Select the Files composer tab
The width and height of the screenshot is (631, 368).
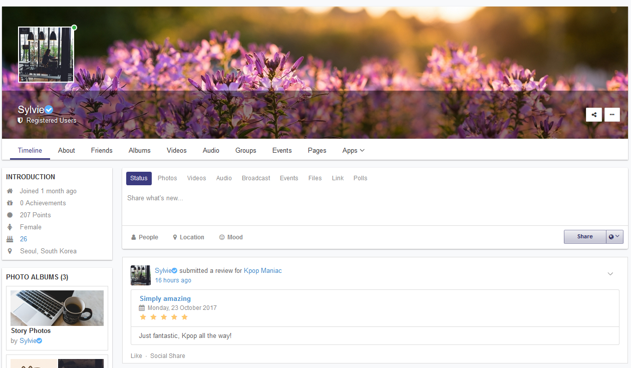pyautogui.click(x=315, y=178)
